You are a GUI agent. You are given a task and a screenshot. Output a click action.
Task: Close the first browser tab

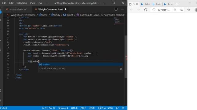click(x=137, y=4)
